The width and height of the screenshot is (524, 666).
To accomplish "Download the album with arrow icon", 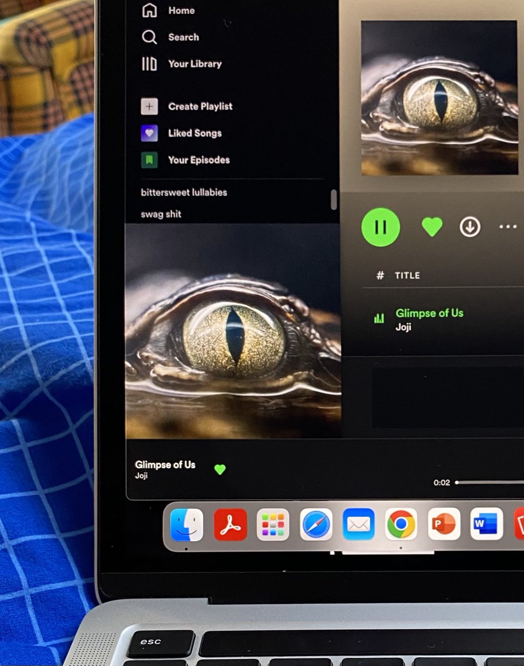I will coord(470,226).
